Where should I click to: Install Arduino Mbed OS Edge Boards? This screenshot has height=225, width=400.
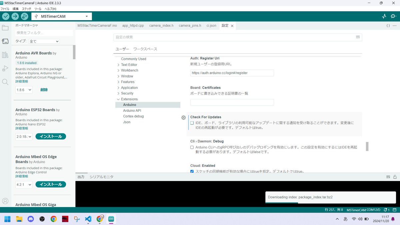click(x=51, y=184)
